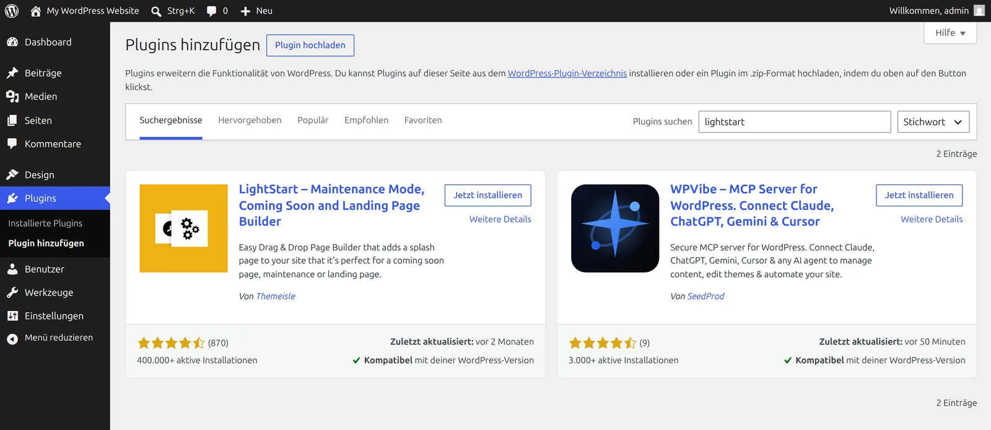
Task: Open WPVibe MCP Server title link
Action: (x=752, y=205)
